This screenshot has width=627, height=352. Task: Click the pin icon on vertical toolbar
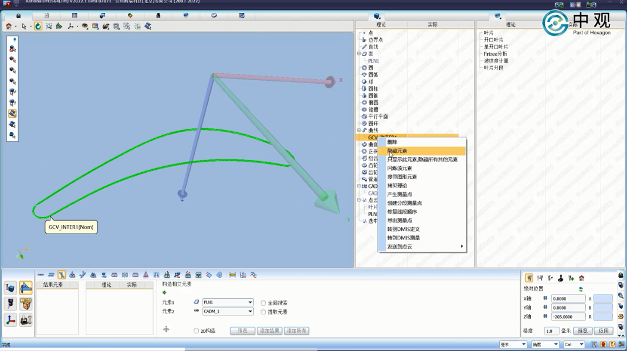tap(14, 40)
